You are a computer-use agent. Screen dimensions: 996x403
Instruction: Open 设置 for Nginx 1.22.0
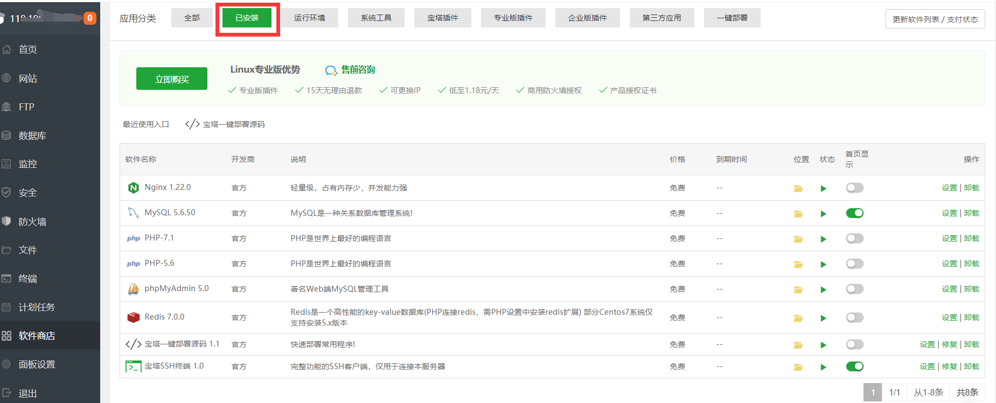(949, 188)
